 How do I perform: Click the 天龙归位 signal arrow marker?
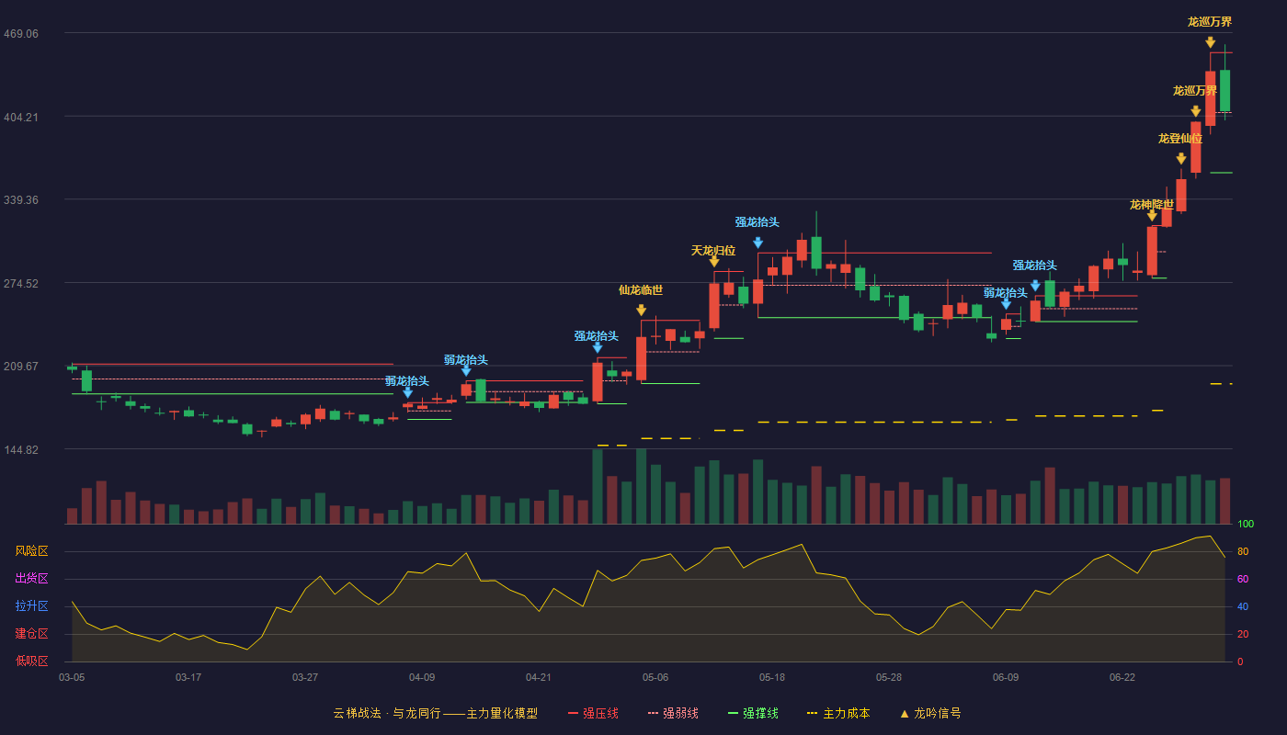point(714,262)
